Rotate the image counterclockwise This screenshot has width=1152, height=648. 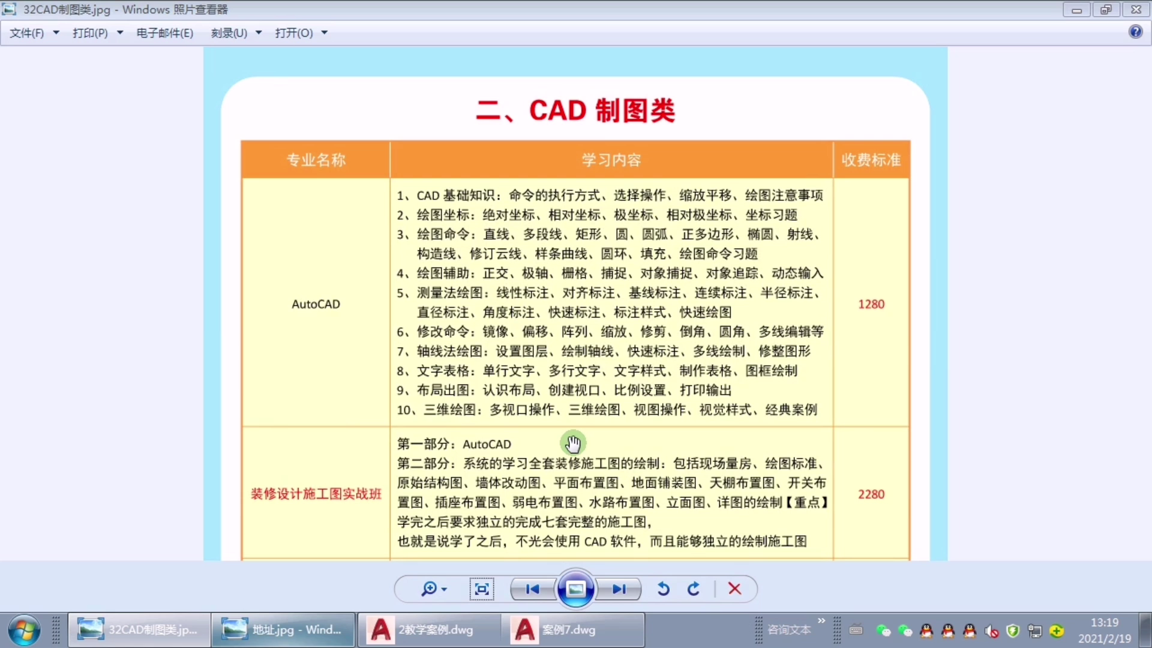(x=663, y=589)
